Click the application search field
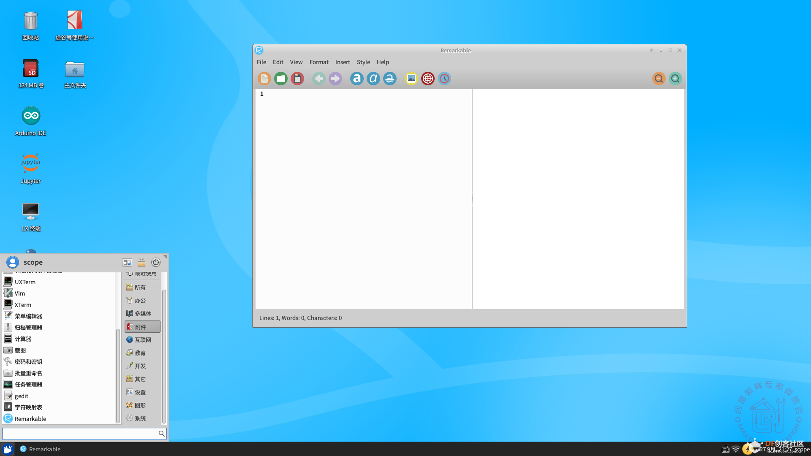Image resolution: width=811 pixels, height=456 pixels. (80, 434)
